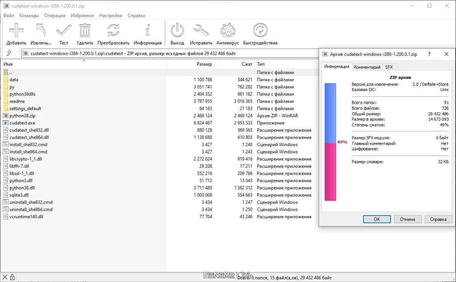
Task: Select the uninstall_shell64.cmd file name
Action: tap(31, 210)
